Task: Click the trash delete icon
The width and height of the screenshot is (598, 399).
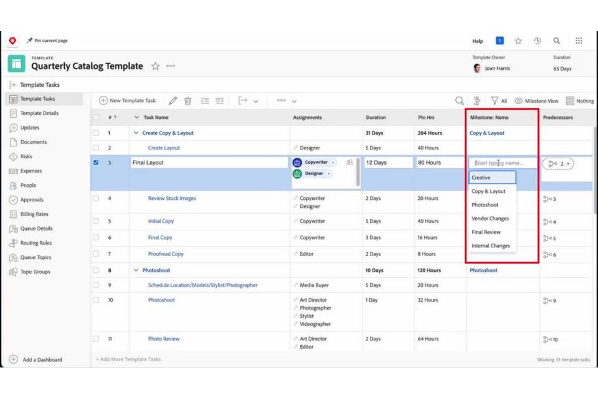Action: point(188,101)
